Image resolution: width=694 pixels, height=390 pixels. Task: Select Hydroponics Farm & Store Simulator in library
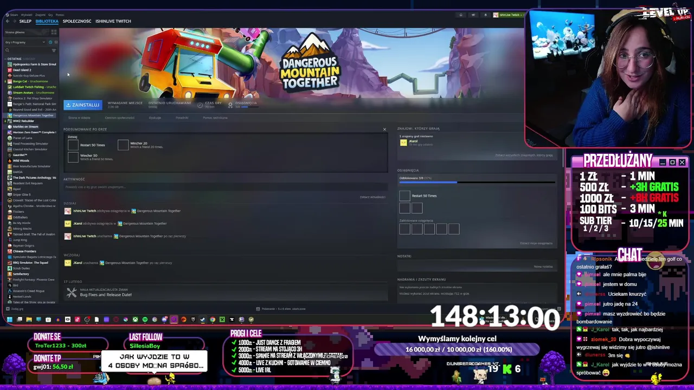pos(31,64)
